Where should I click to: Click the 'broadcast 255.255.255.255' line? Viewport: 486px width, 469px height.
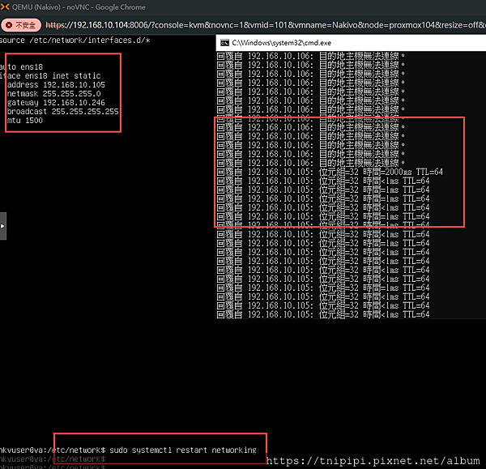click(x=63, y=112)
